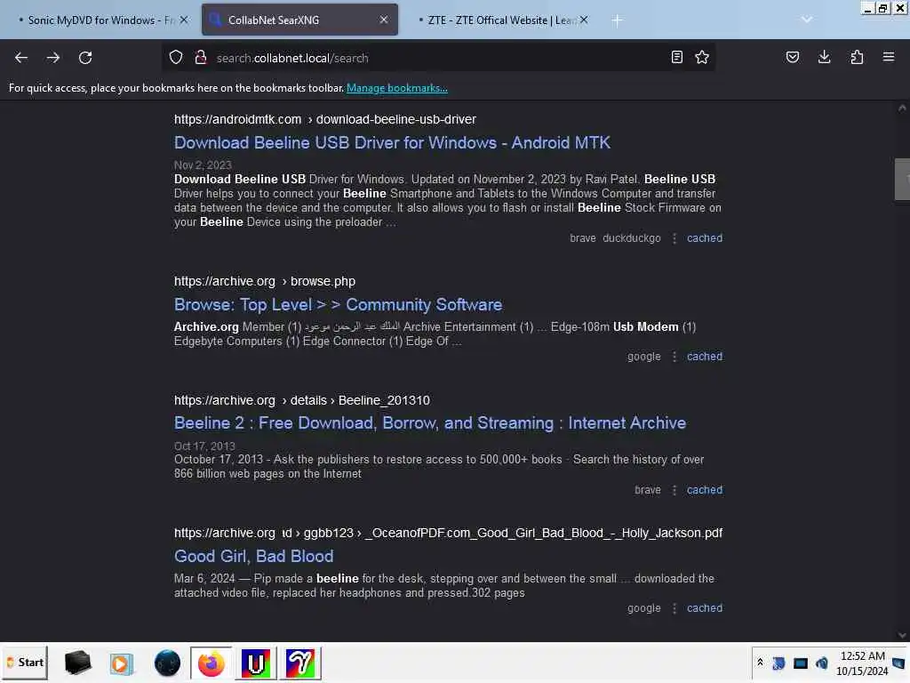
Task: Click androidmtk.com result URL
Action: click(x=325, y=119)
